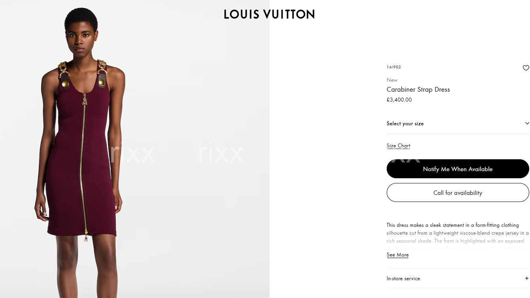Open the Select your size dropdown
Image resolution: width=530 pixels, height=298 pixels.
pyautogui.click(x=458, y=124)
